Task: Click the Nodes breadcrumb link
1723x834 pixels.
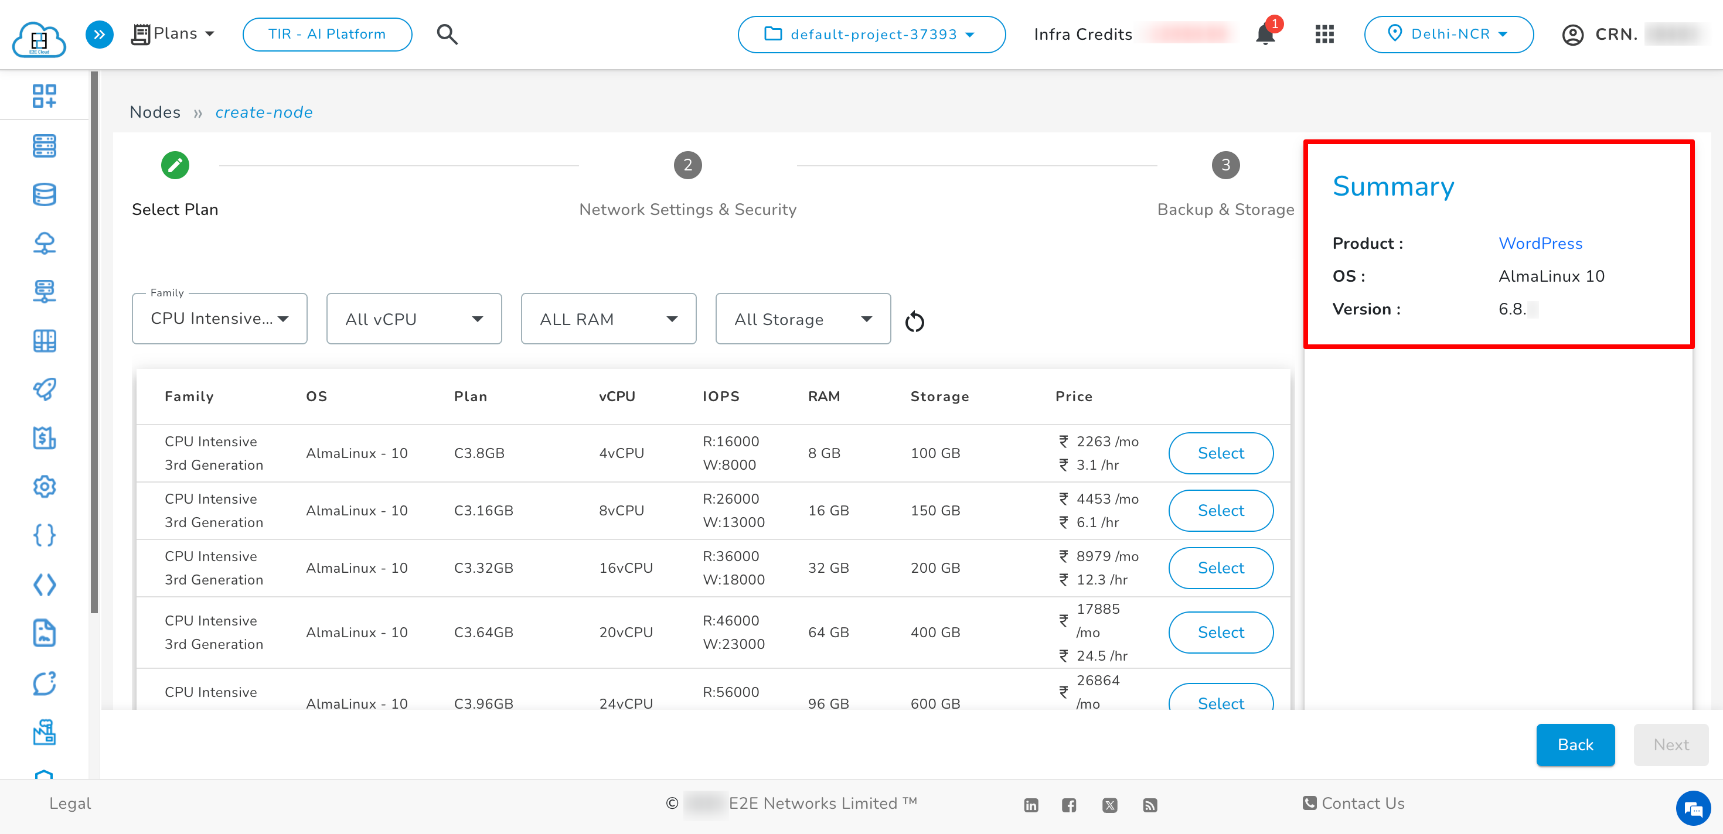Action: (x=155, y=112)
